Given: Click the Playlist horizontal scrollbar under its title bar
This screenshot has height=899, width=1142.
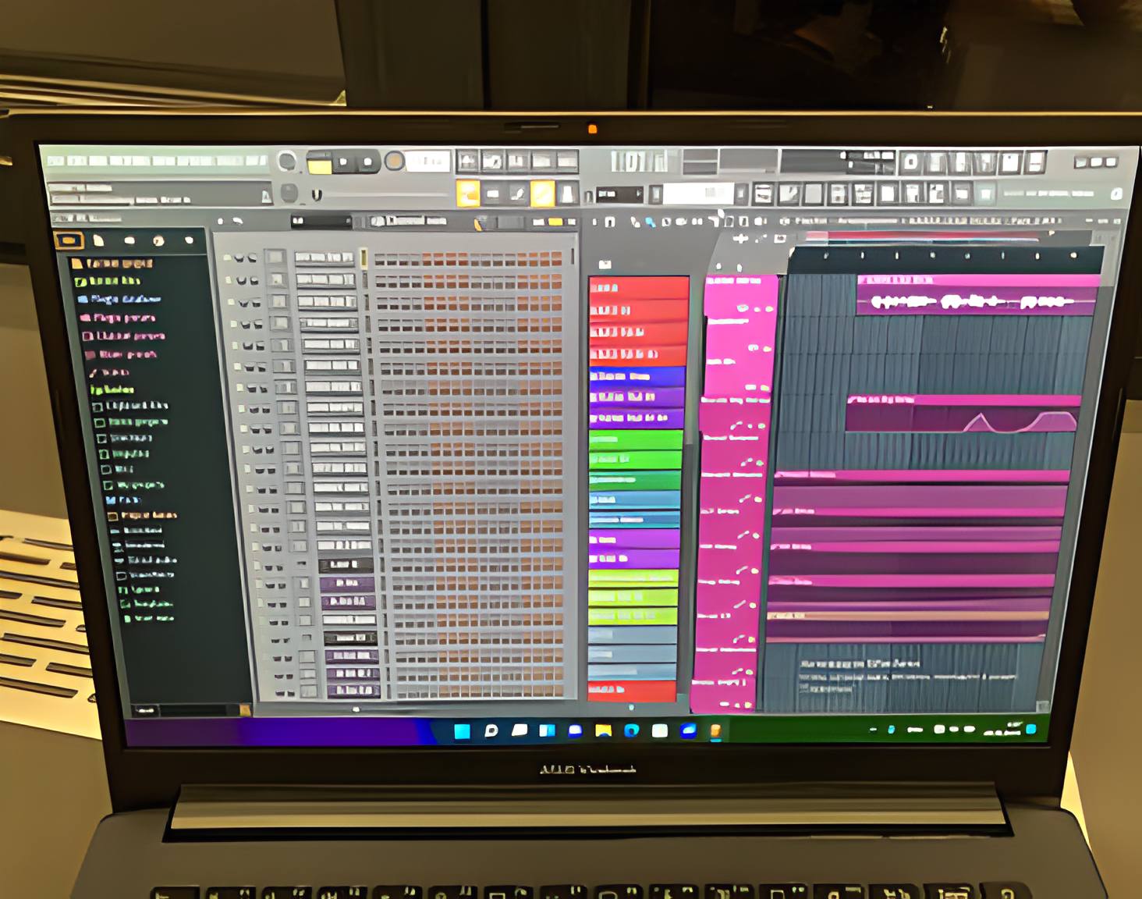Looking at the screenshot, I should pos(928,236).
